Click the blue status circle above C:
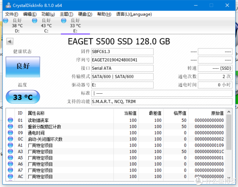Screen dimensions: 238x187 coord(35,20)
